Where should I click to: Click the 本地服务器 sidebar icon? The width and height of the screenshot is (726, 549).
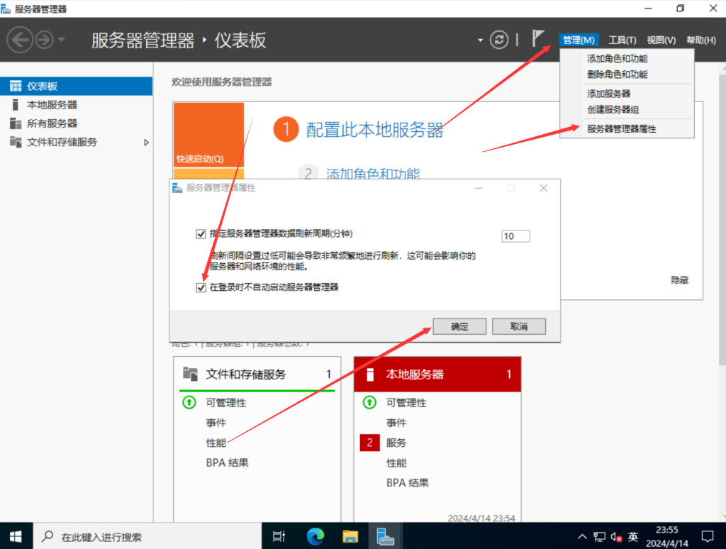pos(16,105)
